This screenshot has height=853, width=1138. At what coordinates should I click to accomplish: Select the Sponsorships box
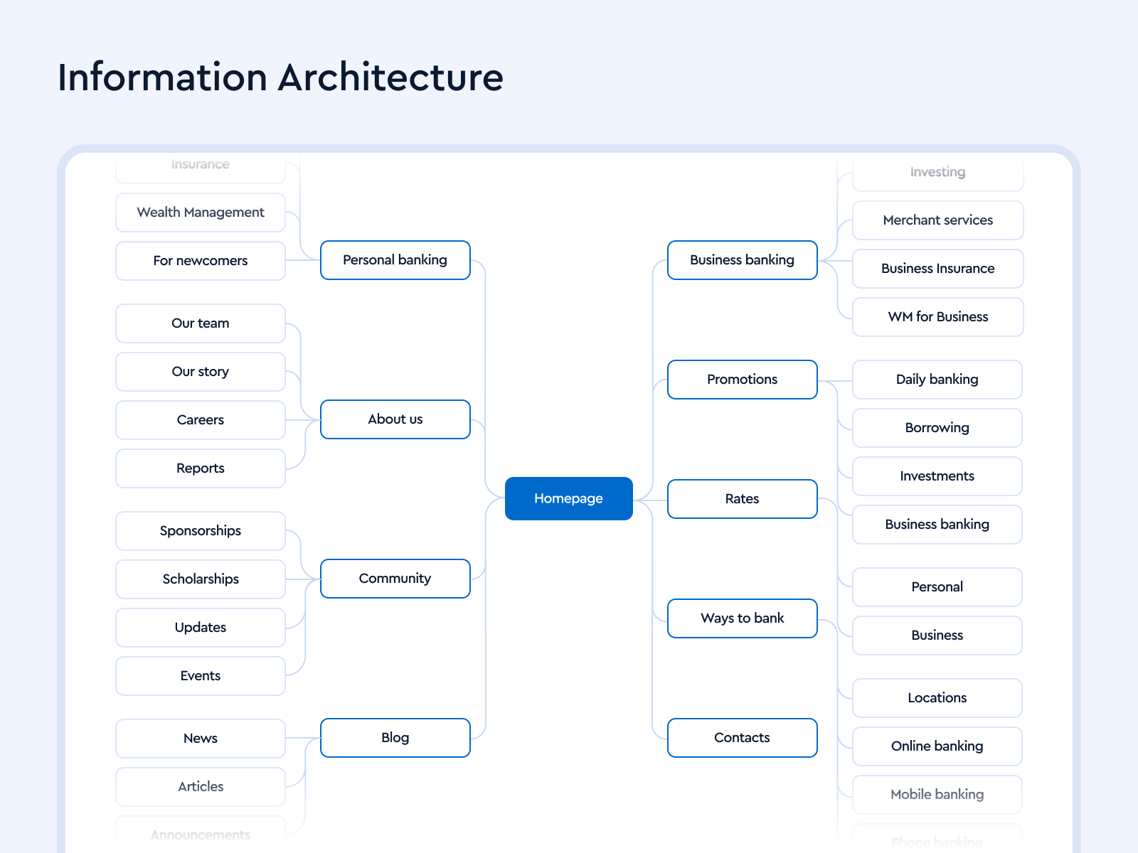200,531
